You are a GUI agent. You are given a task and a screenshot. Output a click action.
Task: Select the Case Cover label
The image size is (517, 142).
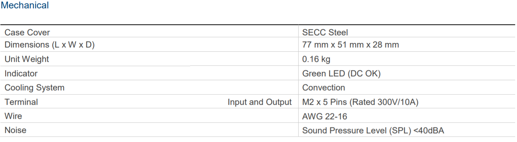(27, 33)
